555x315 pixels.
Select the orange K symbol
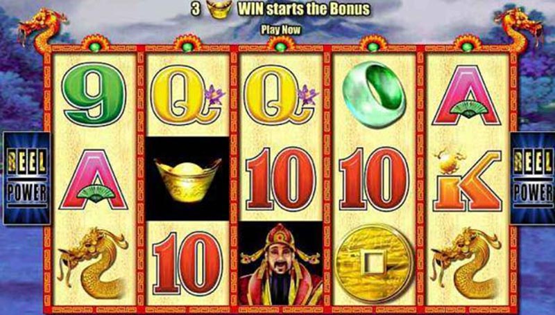[467, 180]
